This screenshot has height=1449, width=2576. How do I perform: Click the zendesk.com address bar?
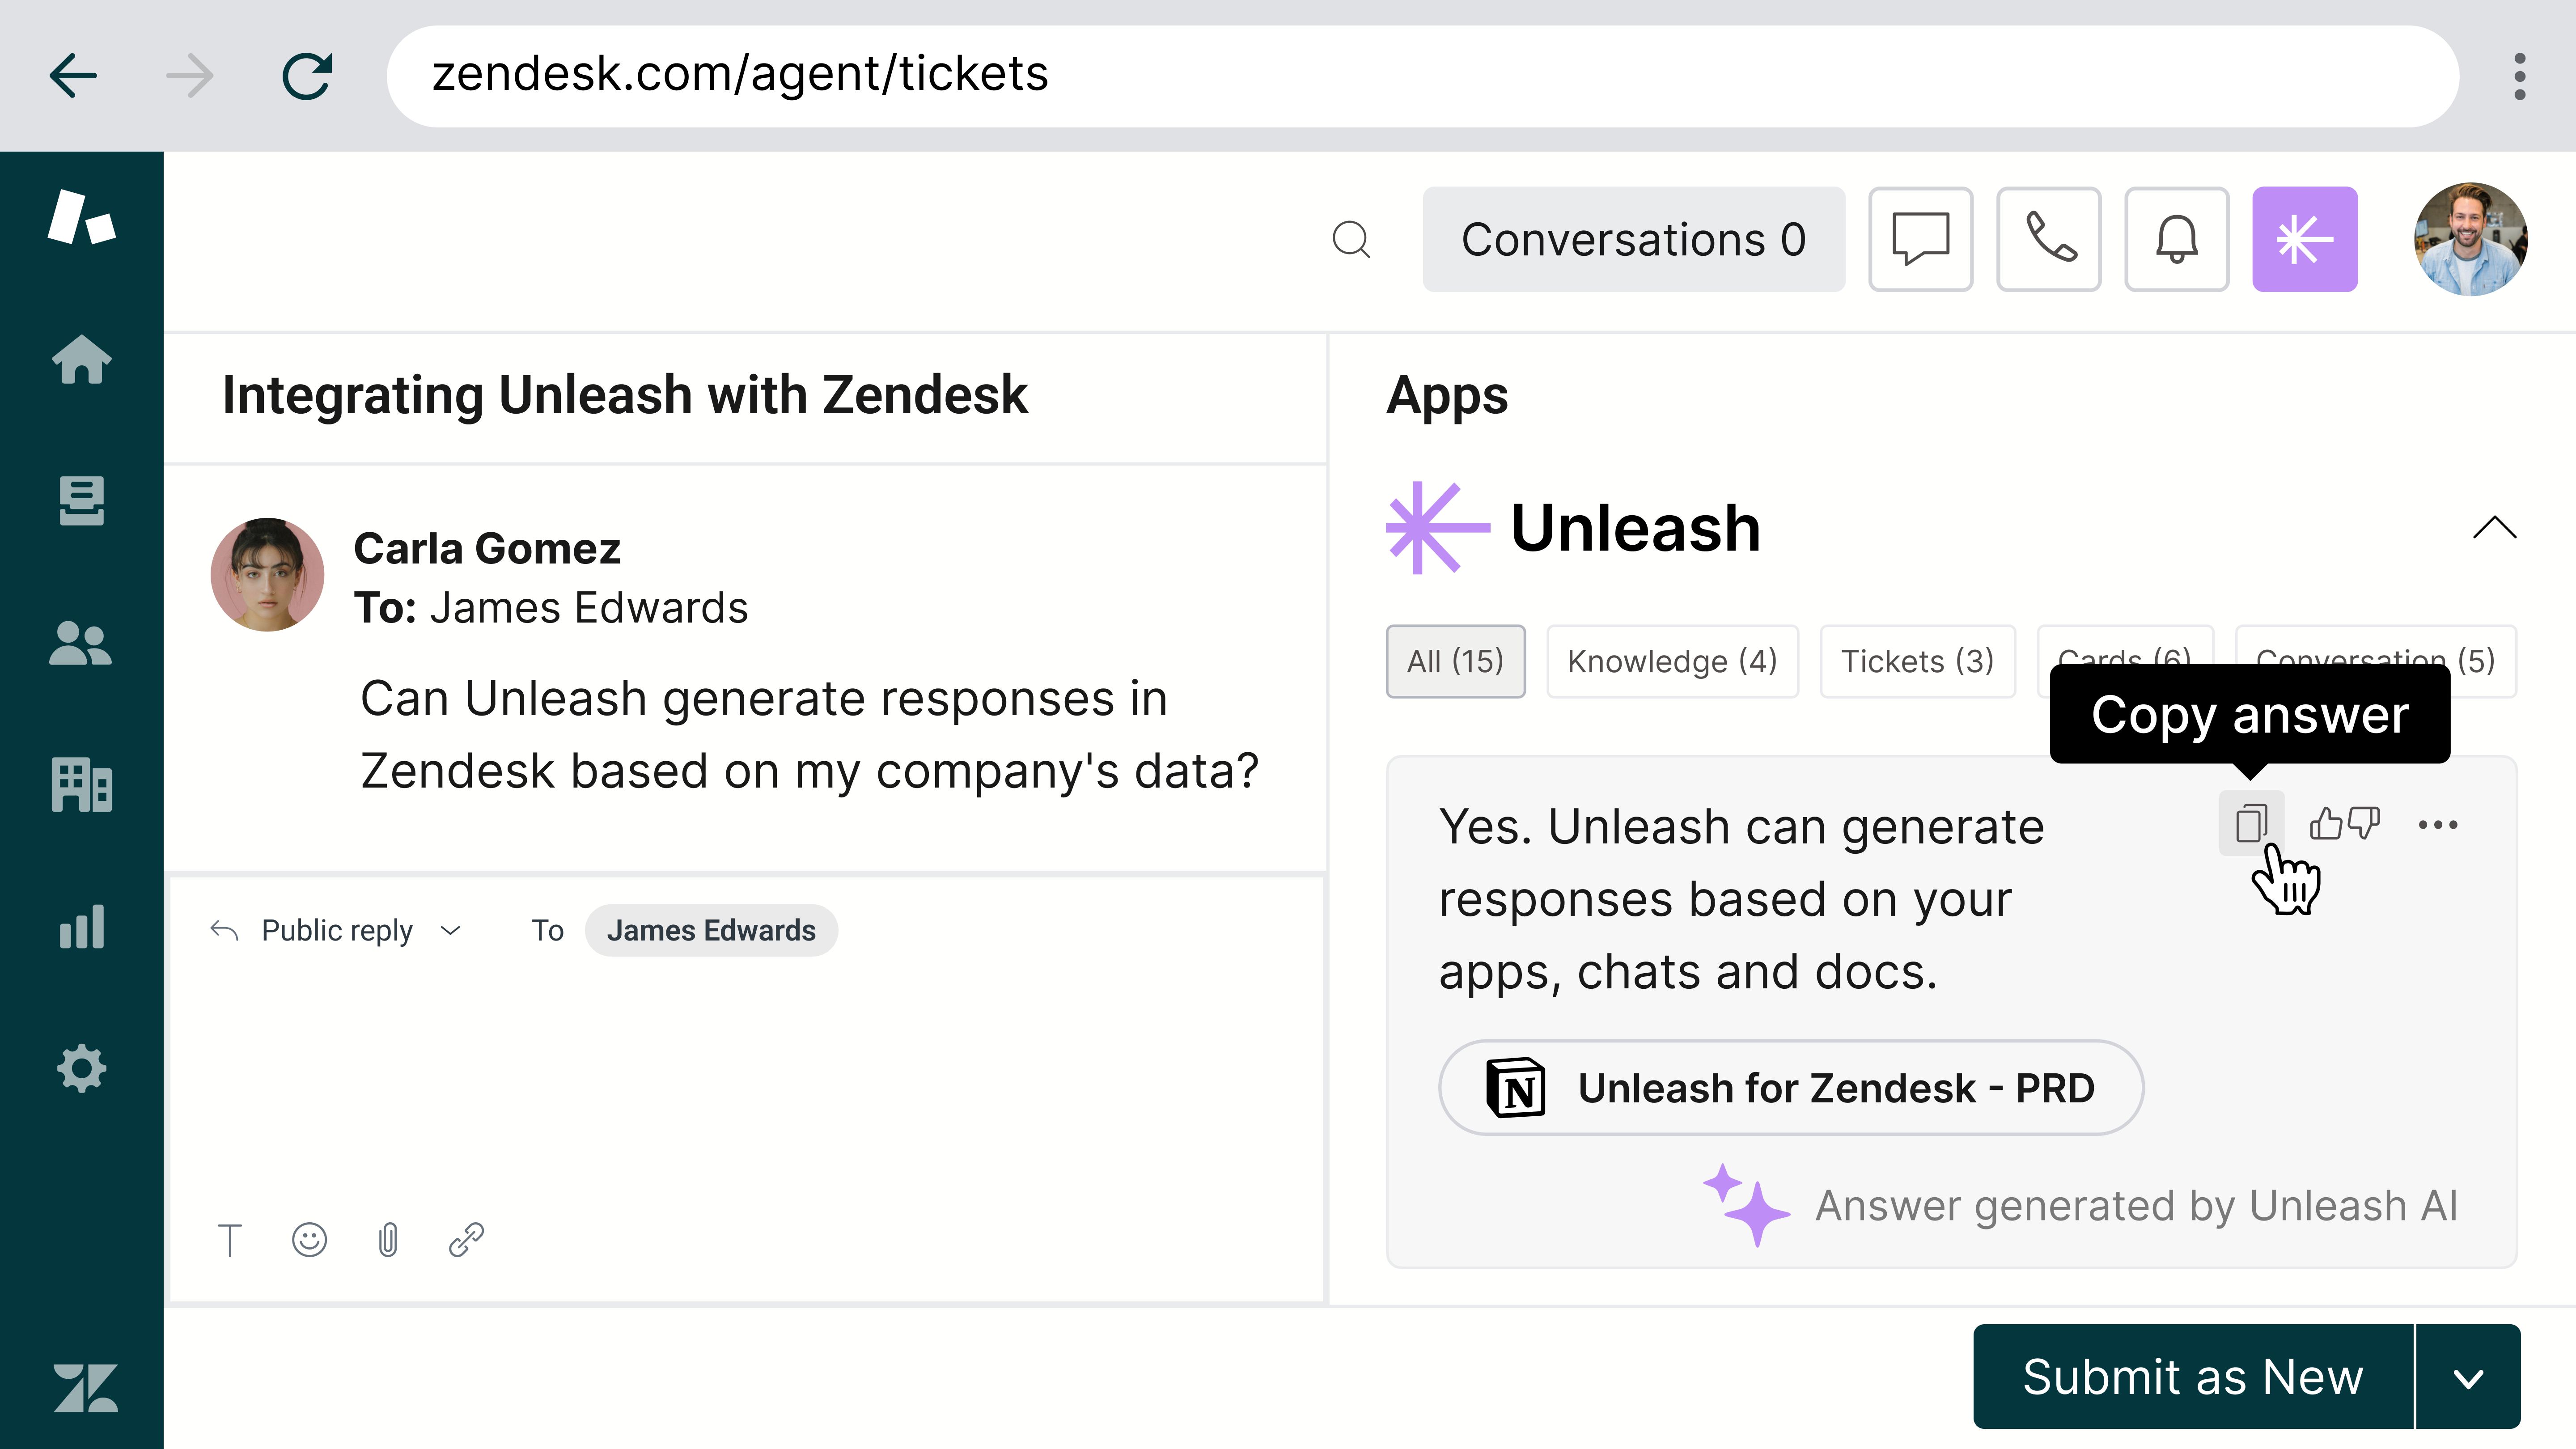point(1422,76)
